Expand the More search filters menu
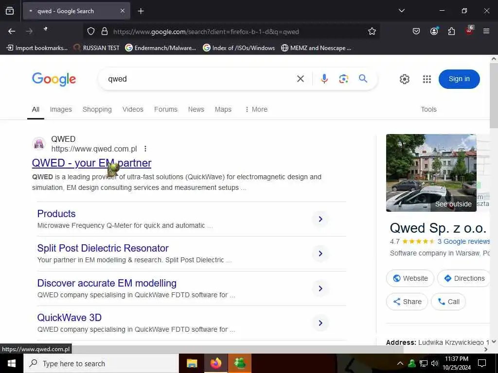Screen dimensions: 498x373 point(256,109)
